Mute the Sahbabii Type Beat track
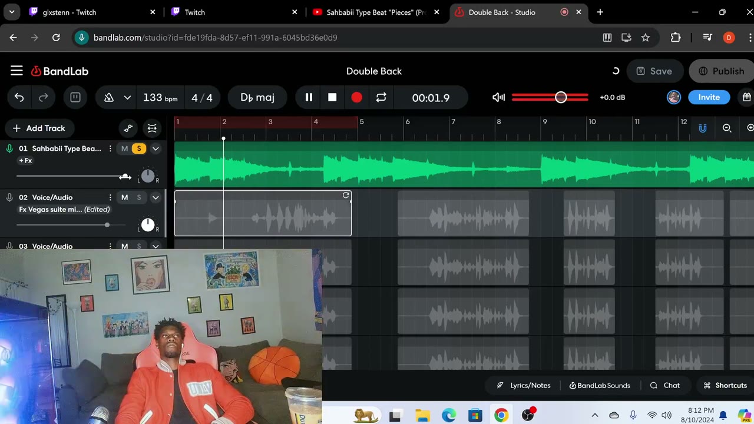 124,149
